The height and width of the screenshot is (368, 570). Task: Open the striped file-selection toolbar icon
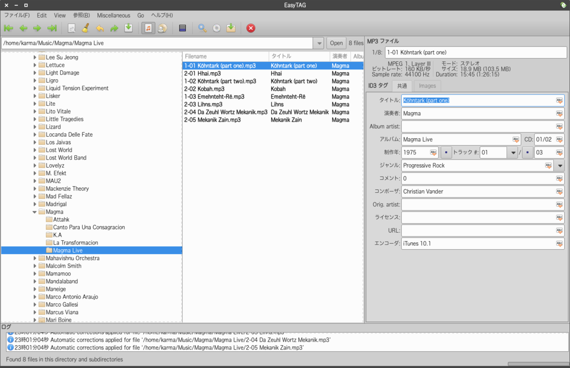click(182, 28)
